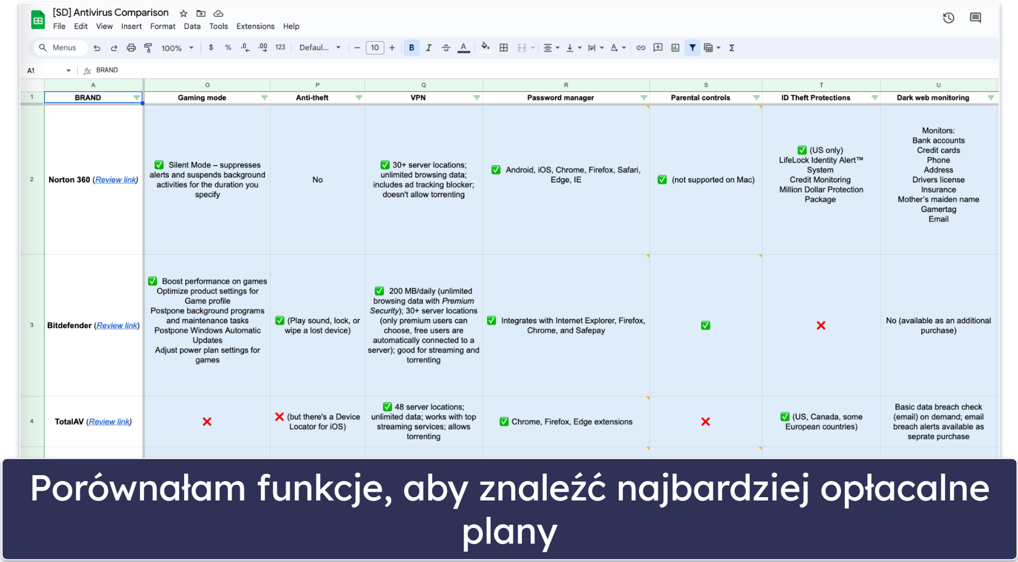
Task: Open the Data menu
Action: click(x=192, y=26)
